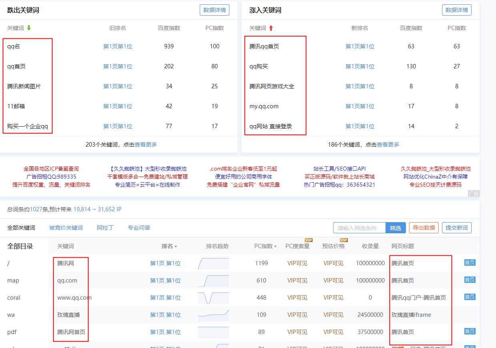Click ad link 便宜好用的公司商用字体
Viewport: 496px width, 348px height.
[243, 177]
